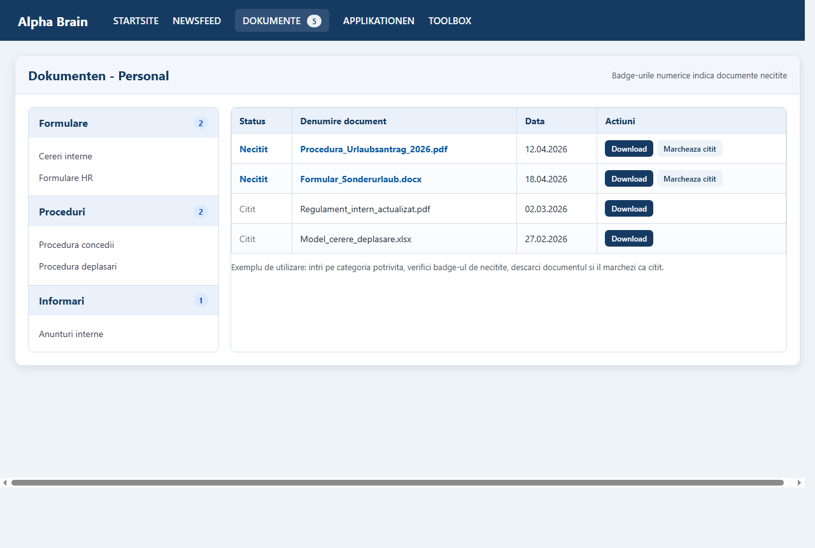Click the Proceduri unread count badge

pos(201,212)
